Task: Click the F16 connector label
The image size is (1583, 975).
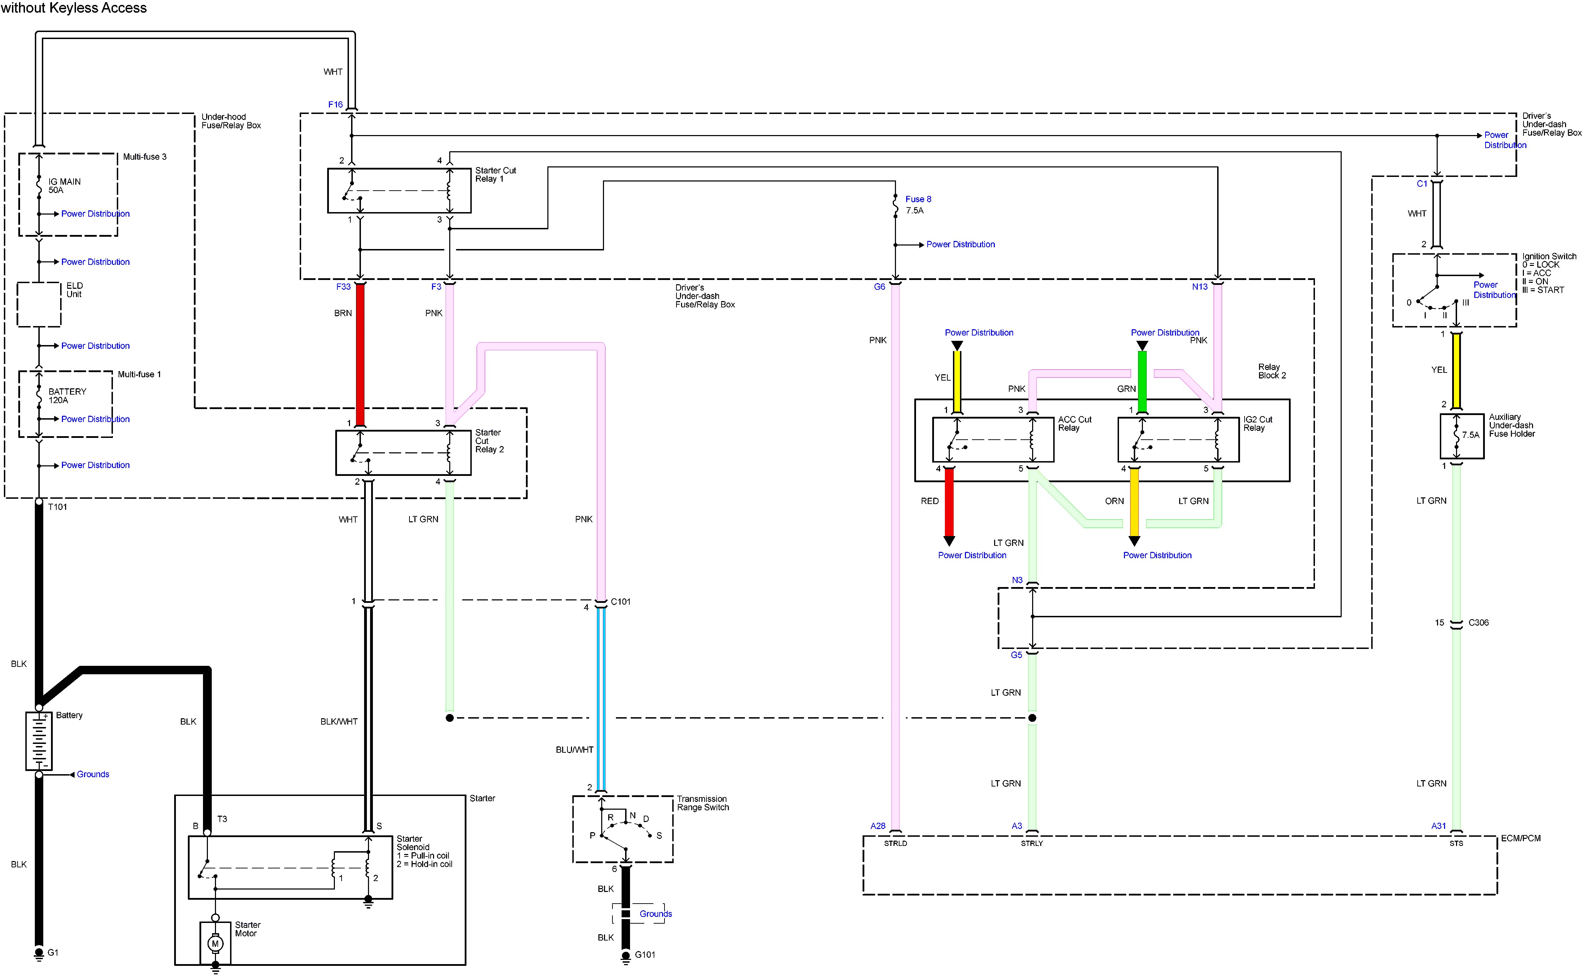Action: coord(335,104)
